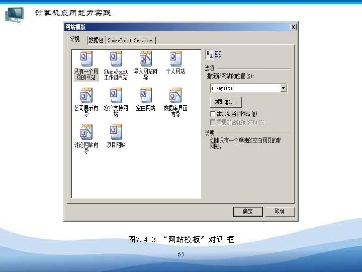Select the 只有一个网页的网站 template icon

[x=86, y=59]
